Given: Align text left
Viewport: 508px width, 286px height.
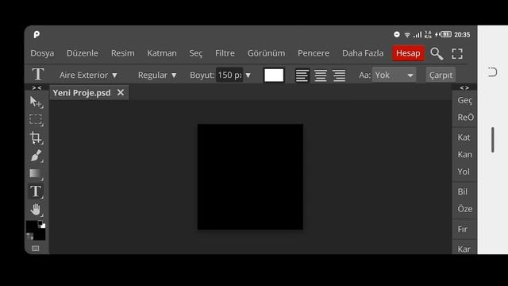Looking at the screenshot, I should 302,75.
